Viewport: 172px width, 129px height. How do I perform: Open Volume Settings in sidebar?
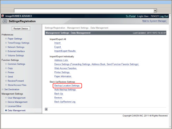point(16,56)
